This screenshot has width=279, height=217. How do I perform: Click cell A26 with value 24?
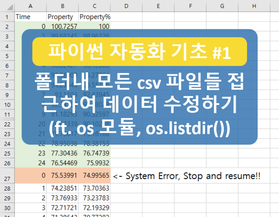(x=30, y=163)
